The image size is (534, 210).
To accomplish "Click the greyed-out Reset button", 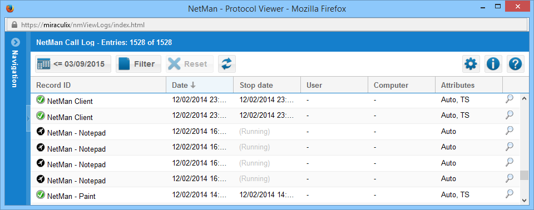I will [189, 64].
